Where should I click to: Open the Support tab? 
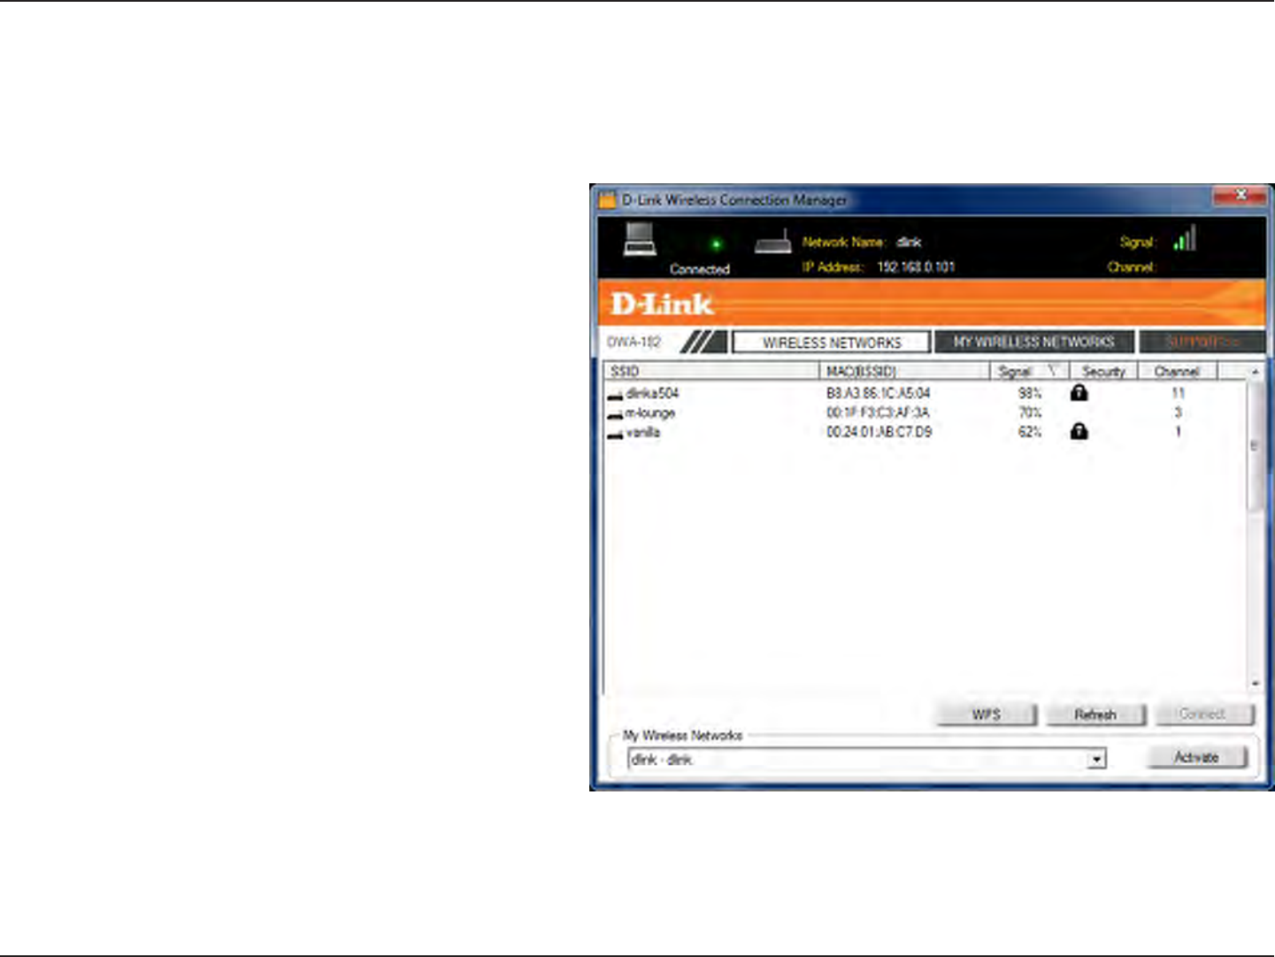click(1202, 342)
